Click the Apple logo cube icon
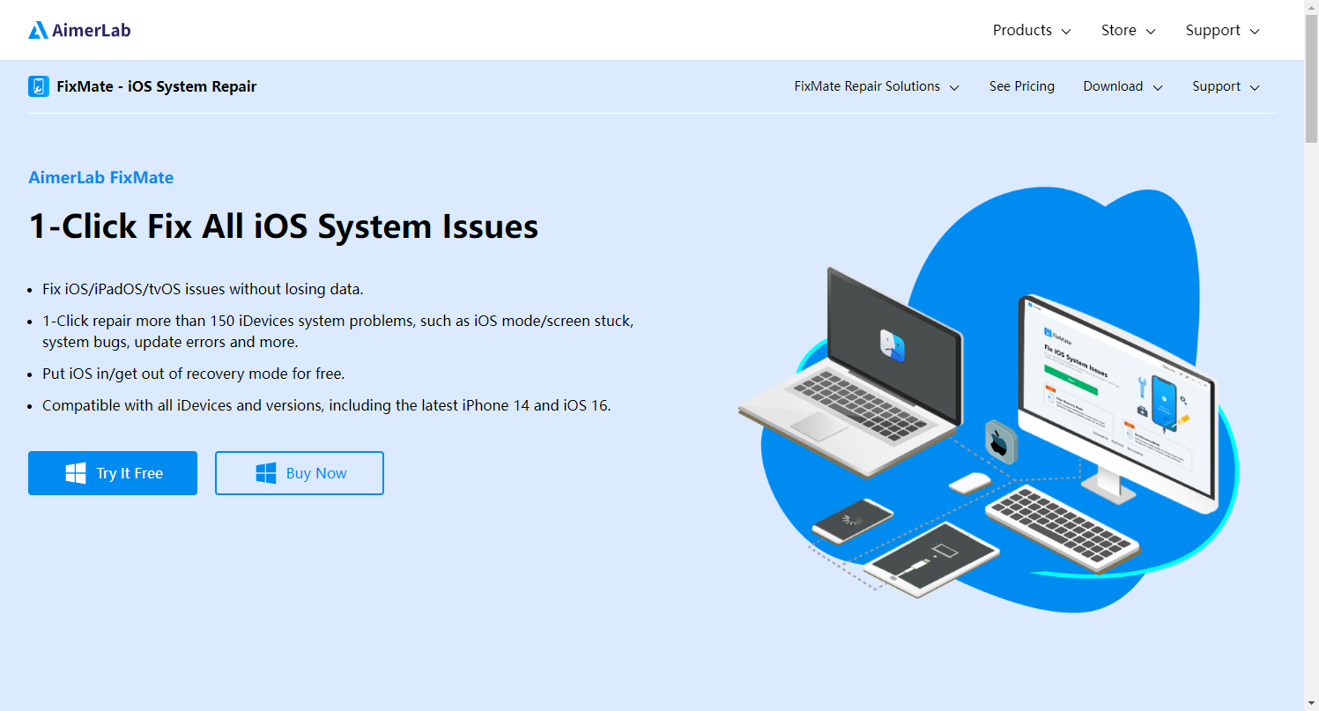 pos(1000,441)
